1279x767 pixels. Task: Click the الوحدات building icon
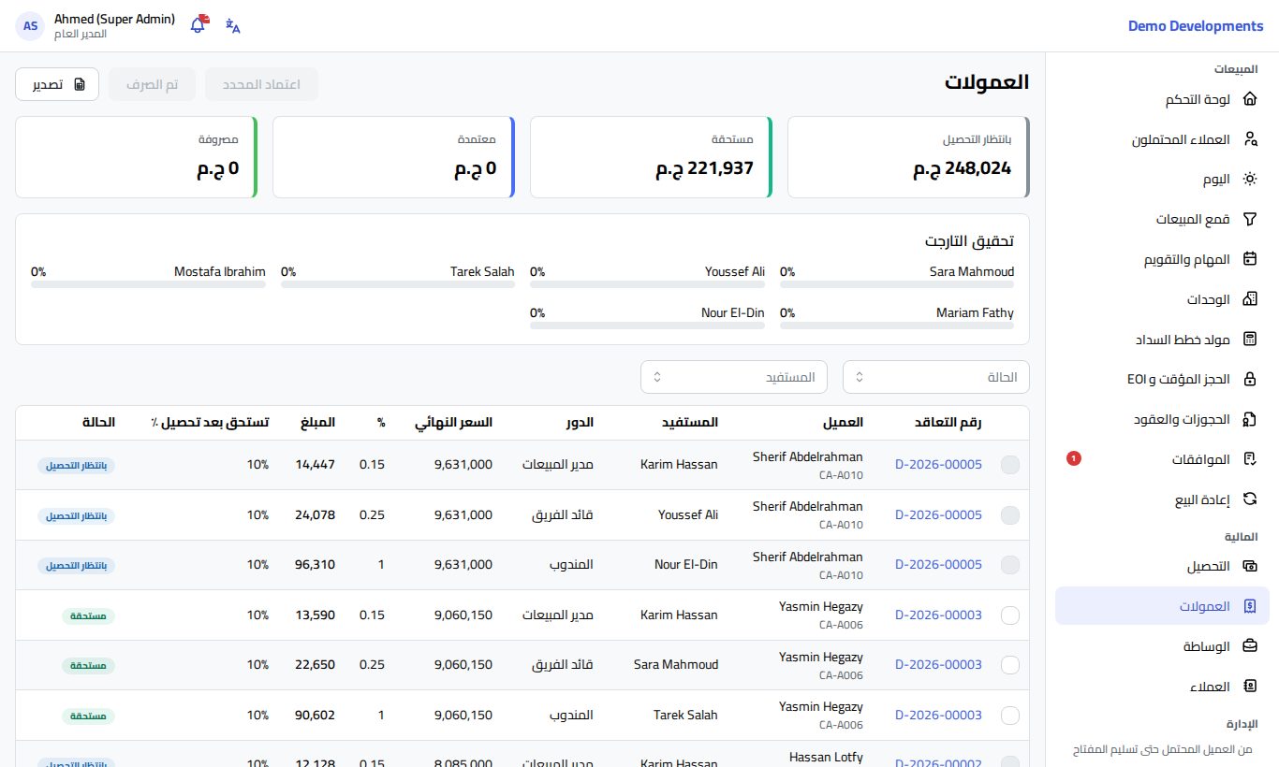(1249, 299)
